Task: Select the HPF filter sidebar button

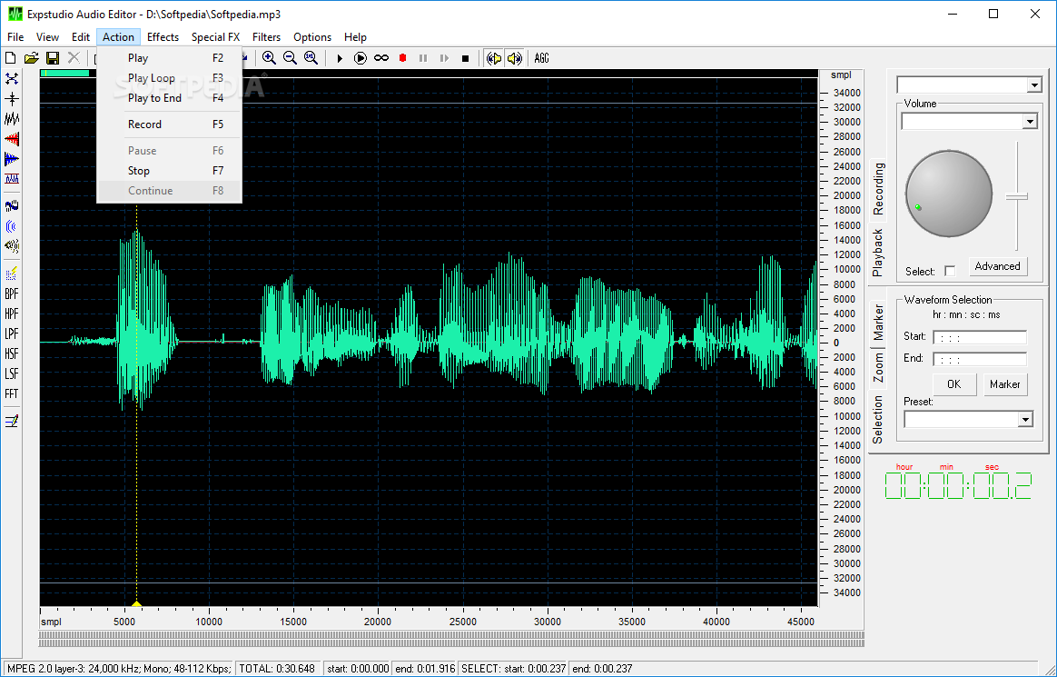Action: [x=12, y=314]
